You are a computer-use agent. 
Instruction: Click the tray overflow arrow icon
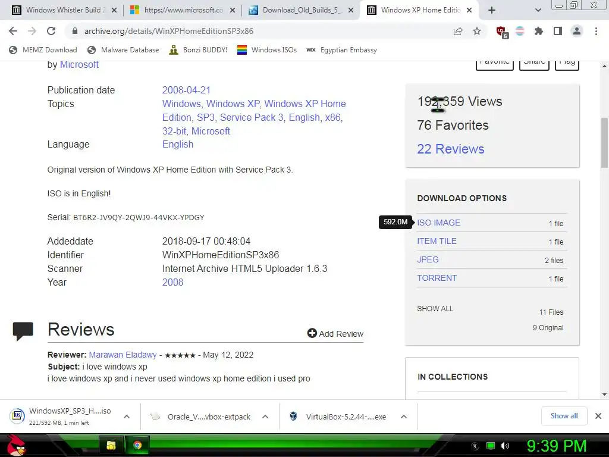[x=475, y=446]
